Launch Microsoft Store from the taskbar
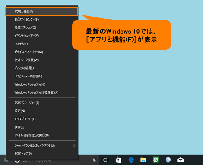The image size is (203, 165). point(118,160)
